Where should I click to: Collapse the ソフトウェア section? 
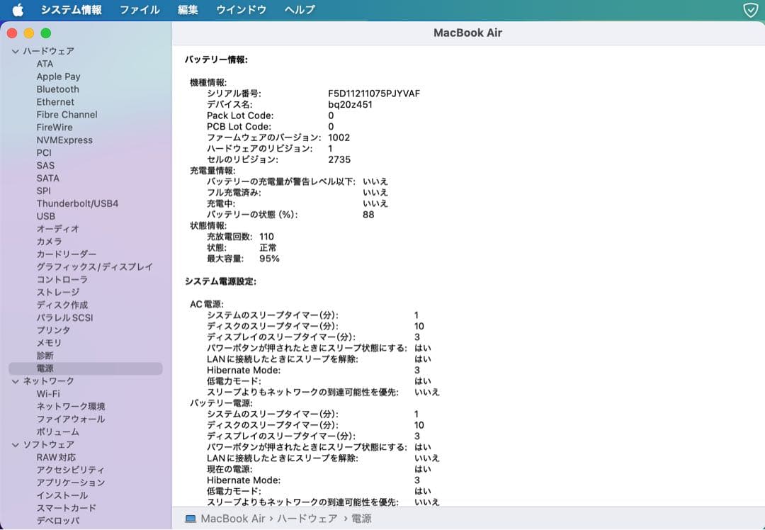point(15,444)
